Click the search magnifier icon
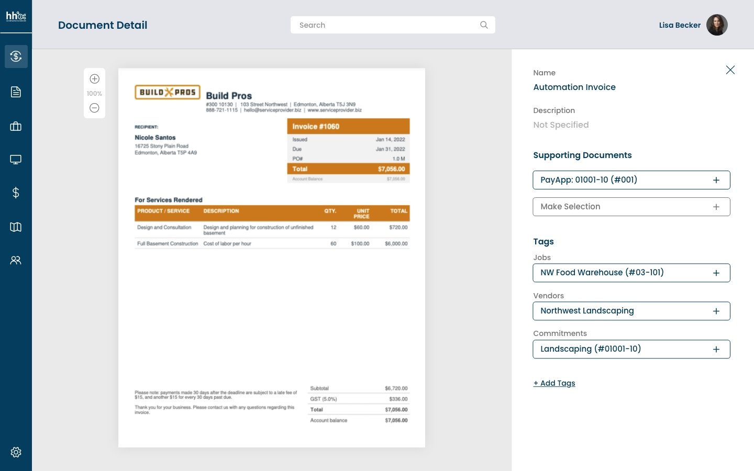This screenshot has width=754, height=471. pos(484,25)
